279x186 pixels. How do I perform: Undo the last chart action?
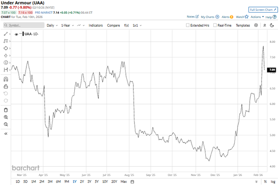6,94
